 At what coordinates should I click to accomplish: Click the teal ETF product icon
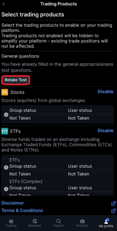click(x=5, y=131)
